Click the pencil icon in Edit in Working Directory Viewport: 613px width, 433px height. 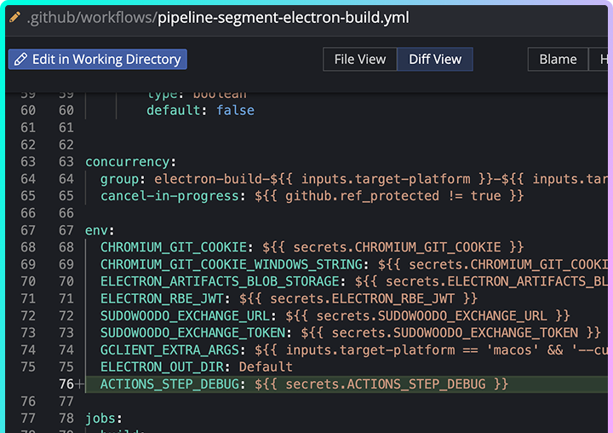(20, 60)
